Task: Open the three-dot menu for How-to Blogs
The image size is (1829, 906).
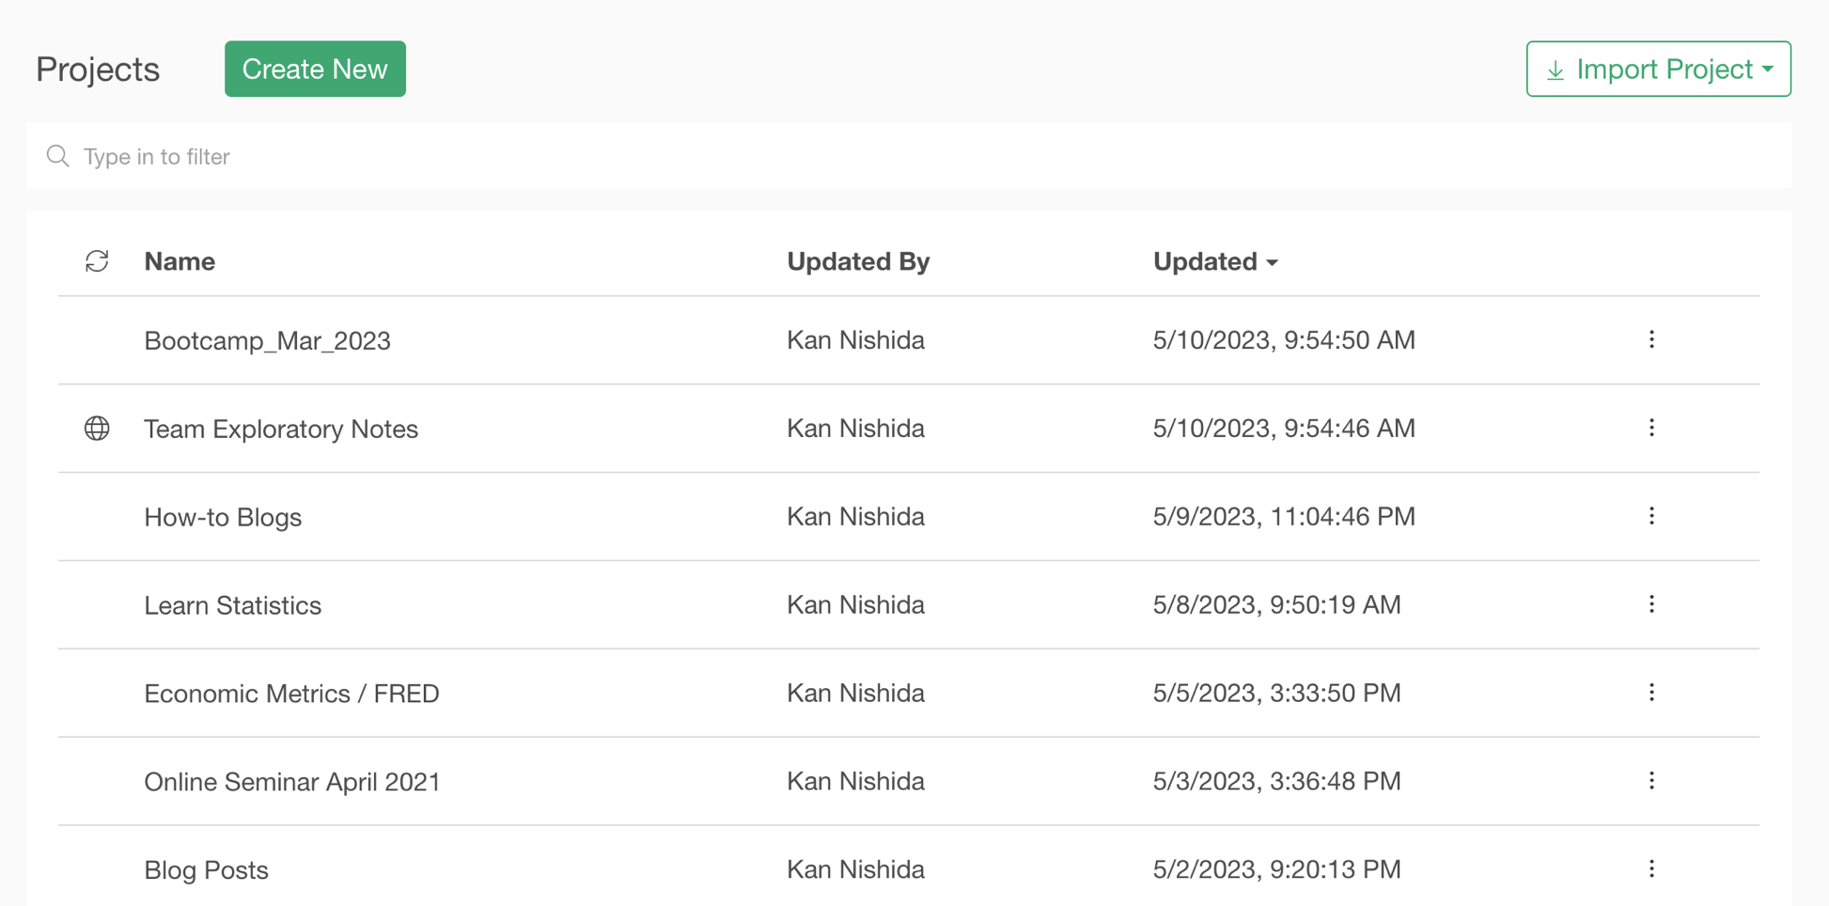Action: pyautogui.click(x=1651, y=516)
